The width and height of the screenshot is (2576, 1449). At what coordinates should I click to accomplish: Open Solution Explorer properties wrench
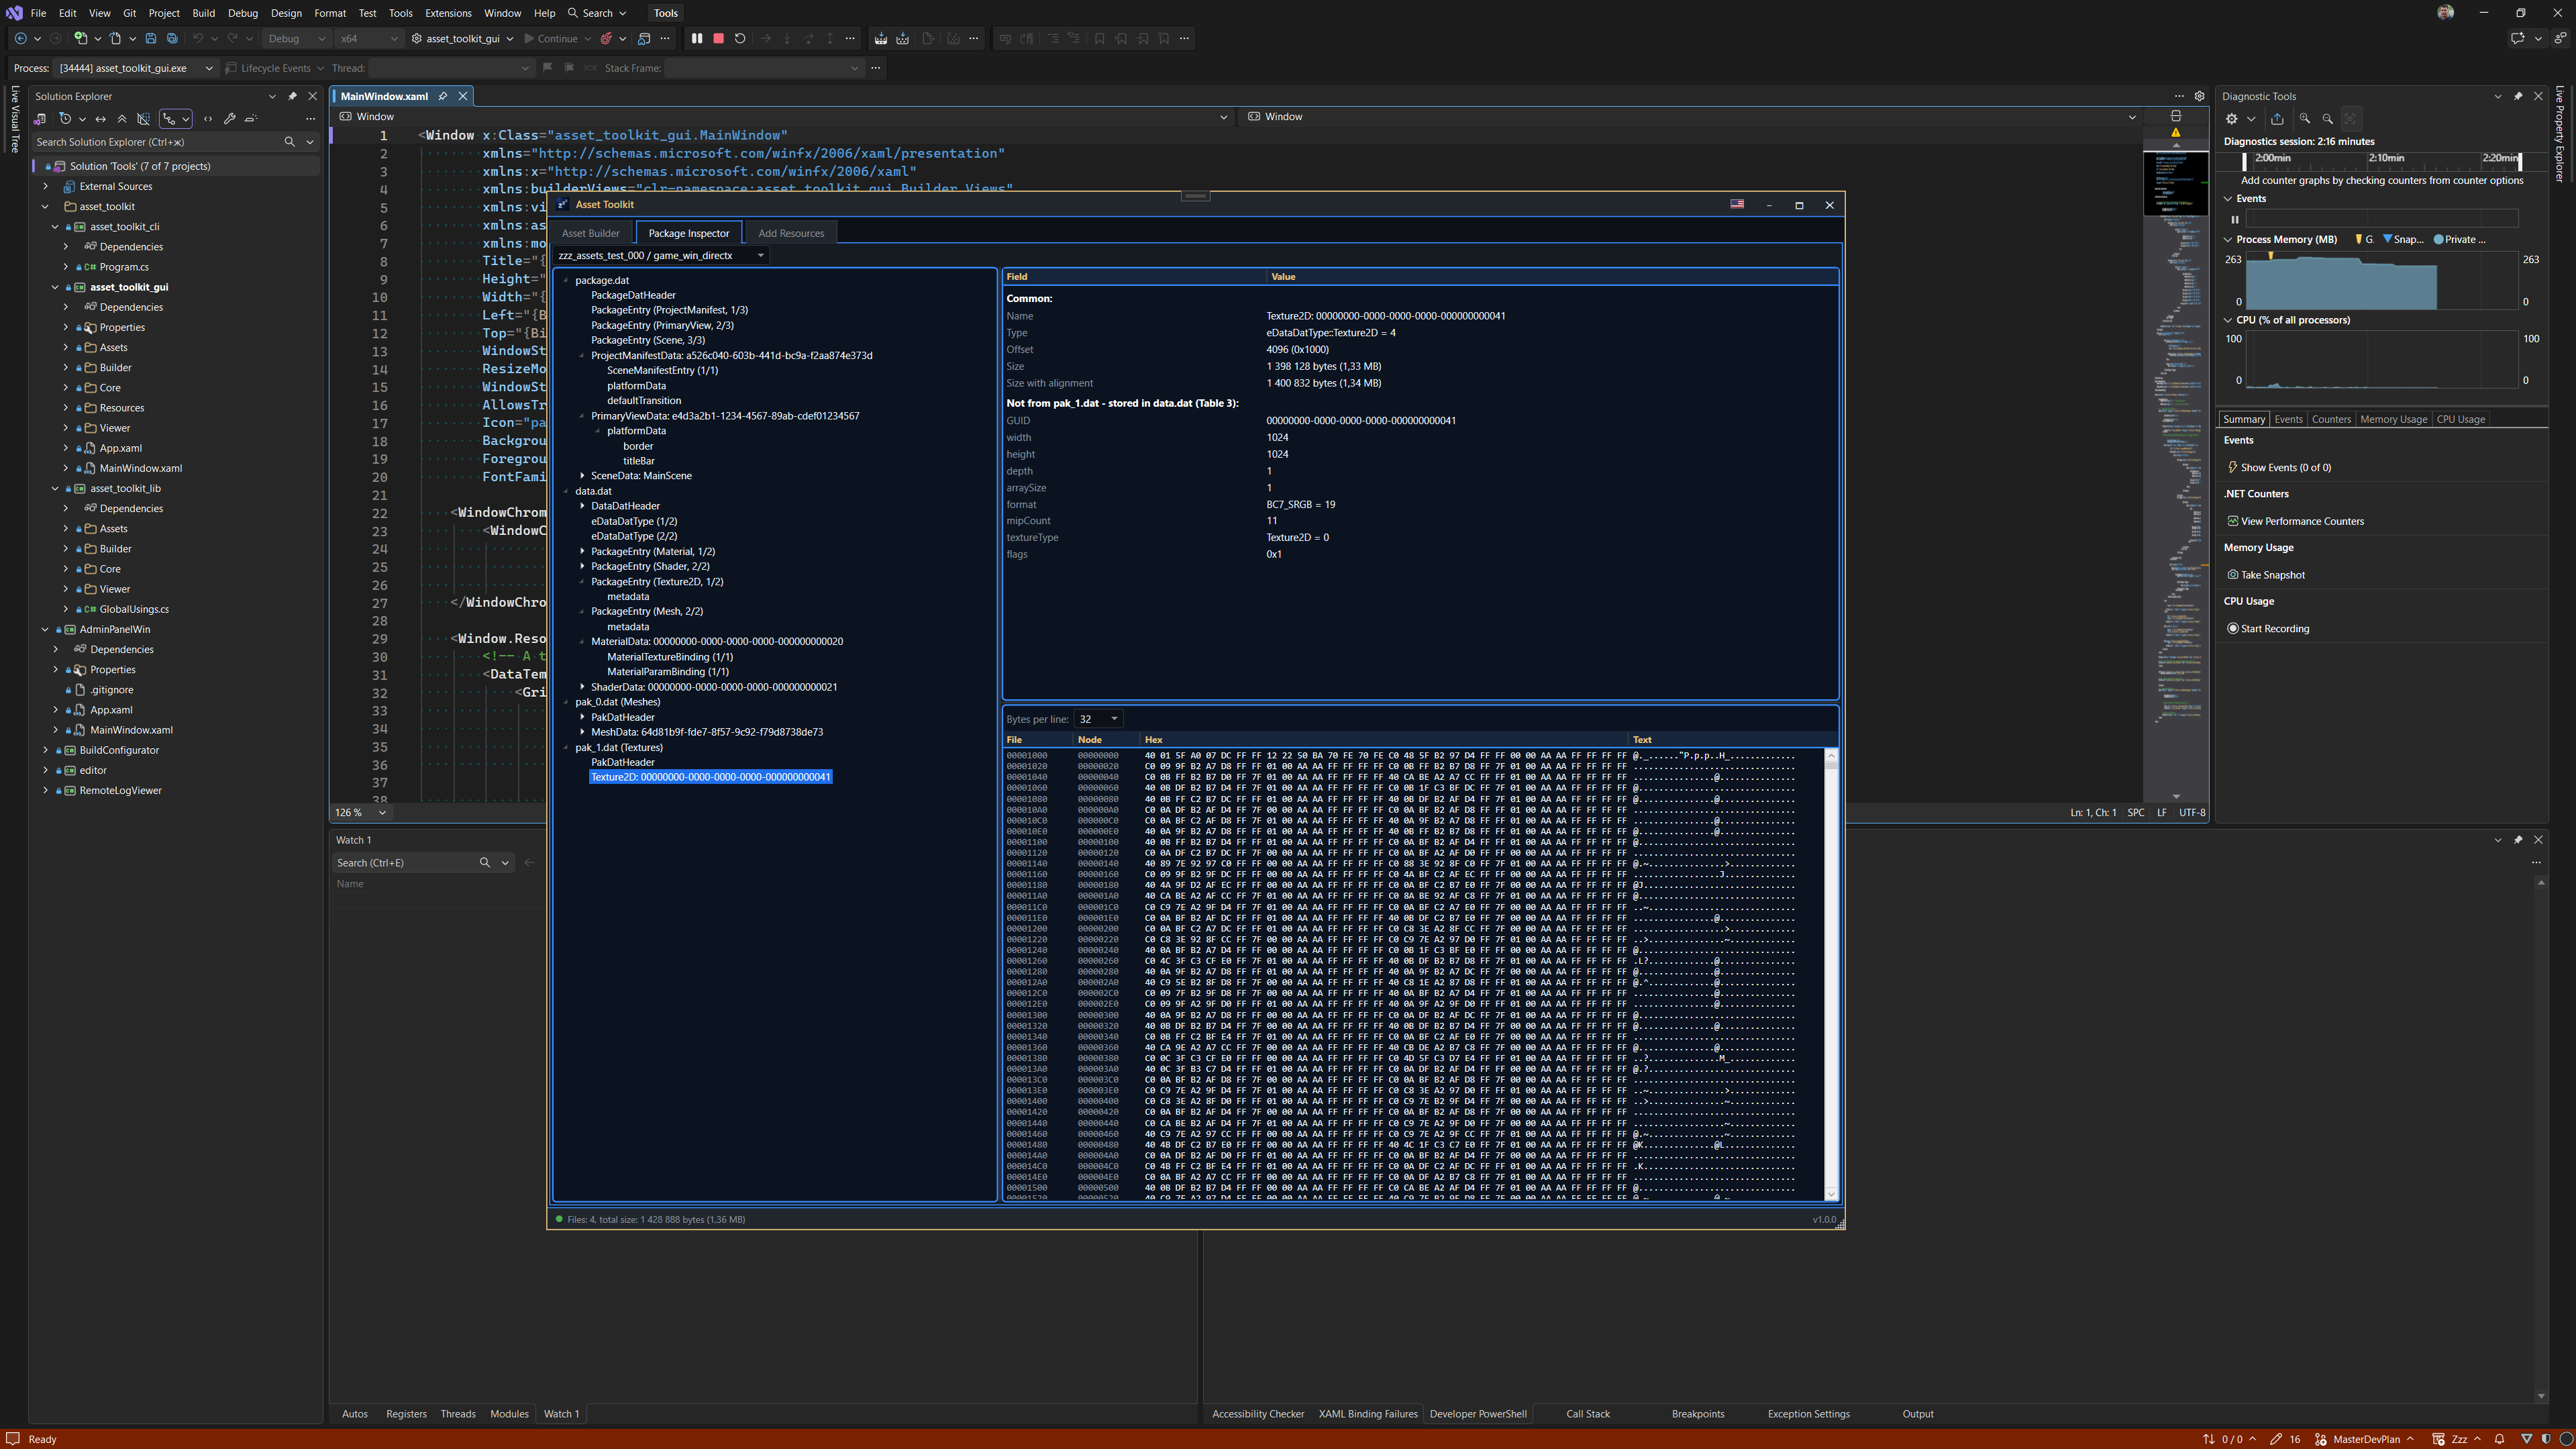tap(230, 119)
